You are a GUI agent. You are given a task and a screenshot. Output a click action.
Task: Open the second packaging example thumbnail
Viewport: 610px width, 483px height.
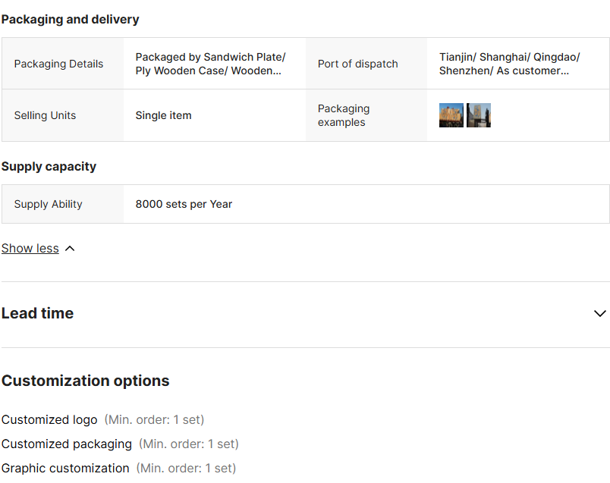pos(479,115)
